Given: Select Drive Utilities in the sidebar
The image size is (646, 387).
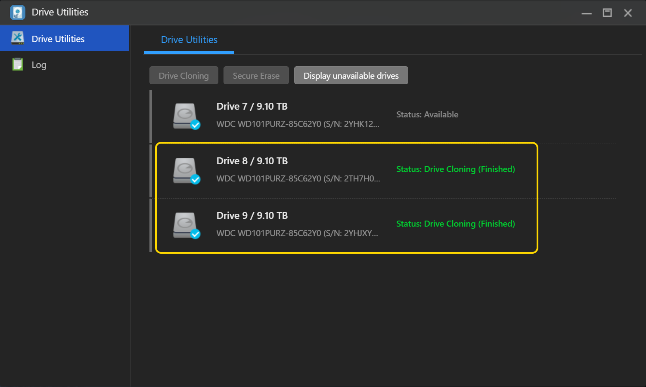Looking at the screenshot, I should (x=65, y=38).
